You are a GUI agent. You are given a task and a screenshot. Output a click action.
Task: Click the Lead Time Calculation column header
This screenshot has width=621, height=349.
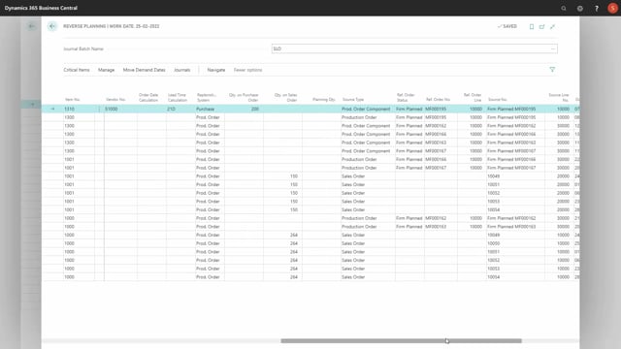point(177,98)
